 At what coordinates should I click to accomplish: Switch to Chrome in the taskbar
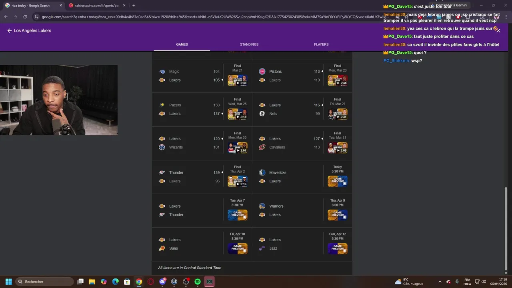click(139, 282)
